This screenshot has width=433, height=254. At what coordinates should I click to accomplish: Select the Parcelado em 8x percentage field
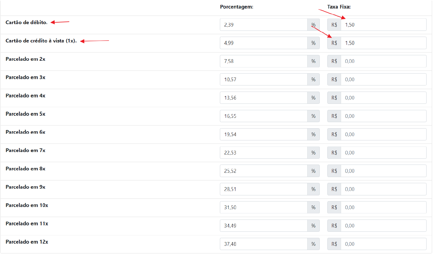263,171
